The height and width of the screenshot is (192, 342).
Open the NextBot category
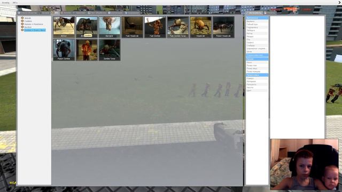tap(28, 27)
